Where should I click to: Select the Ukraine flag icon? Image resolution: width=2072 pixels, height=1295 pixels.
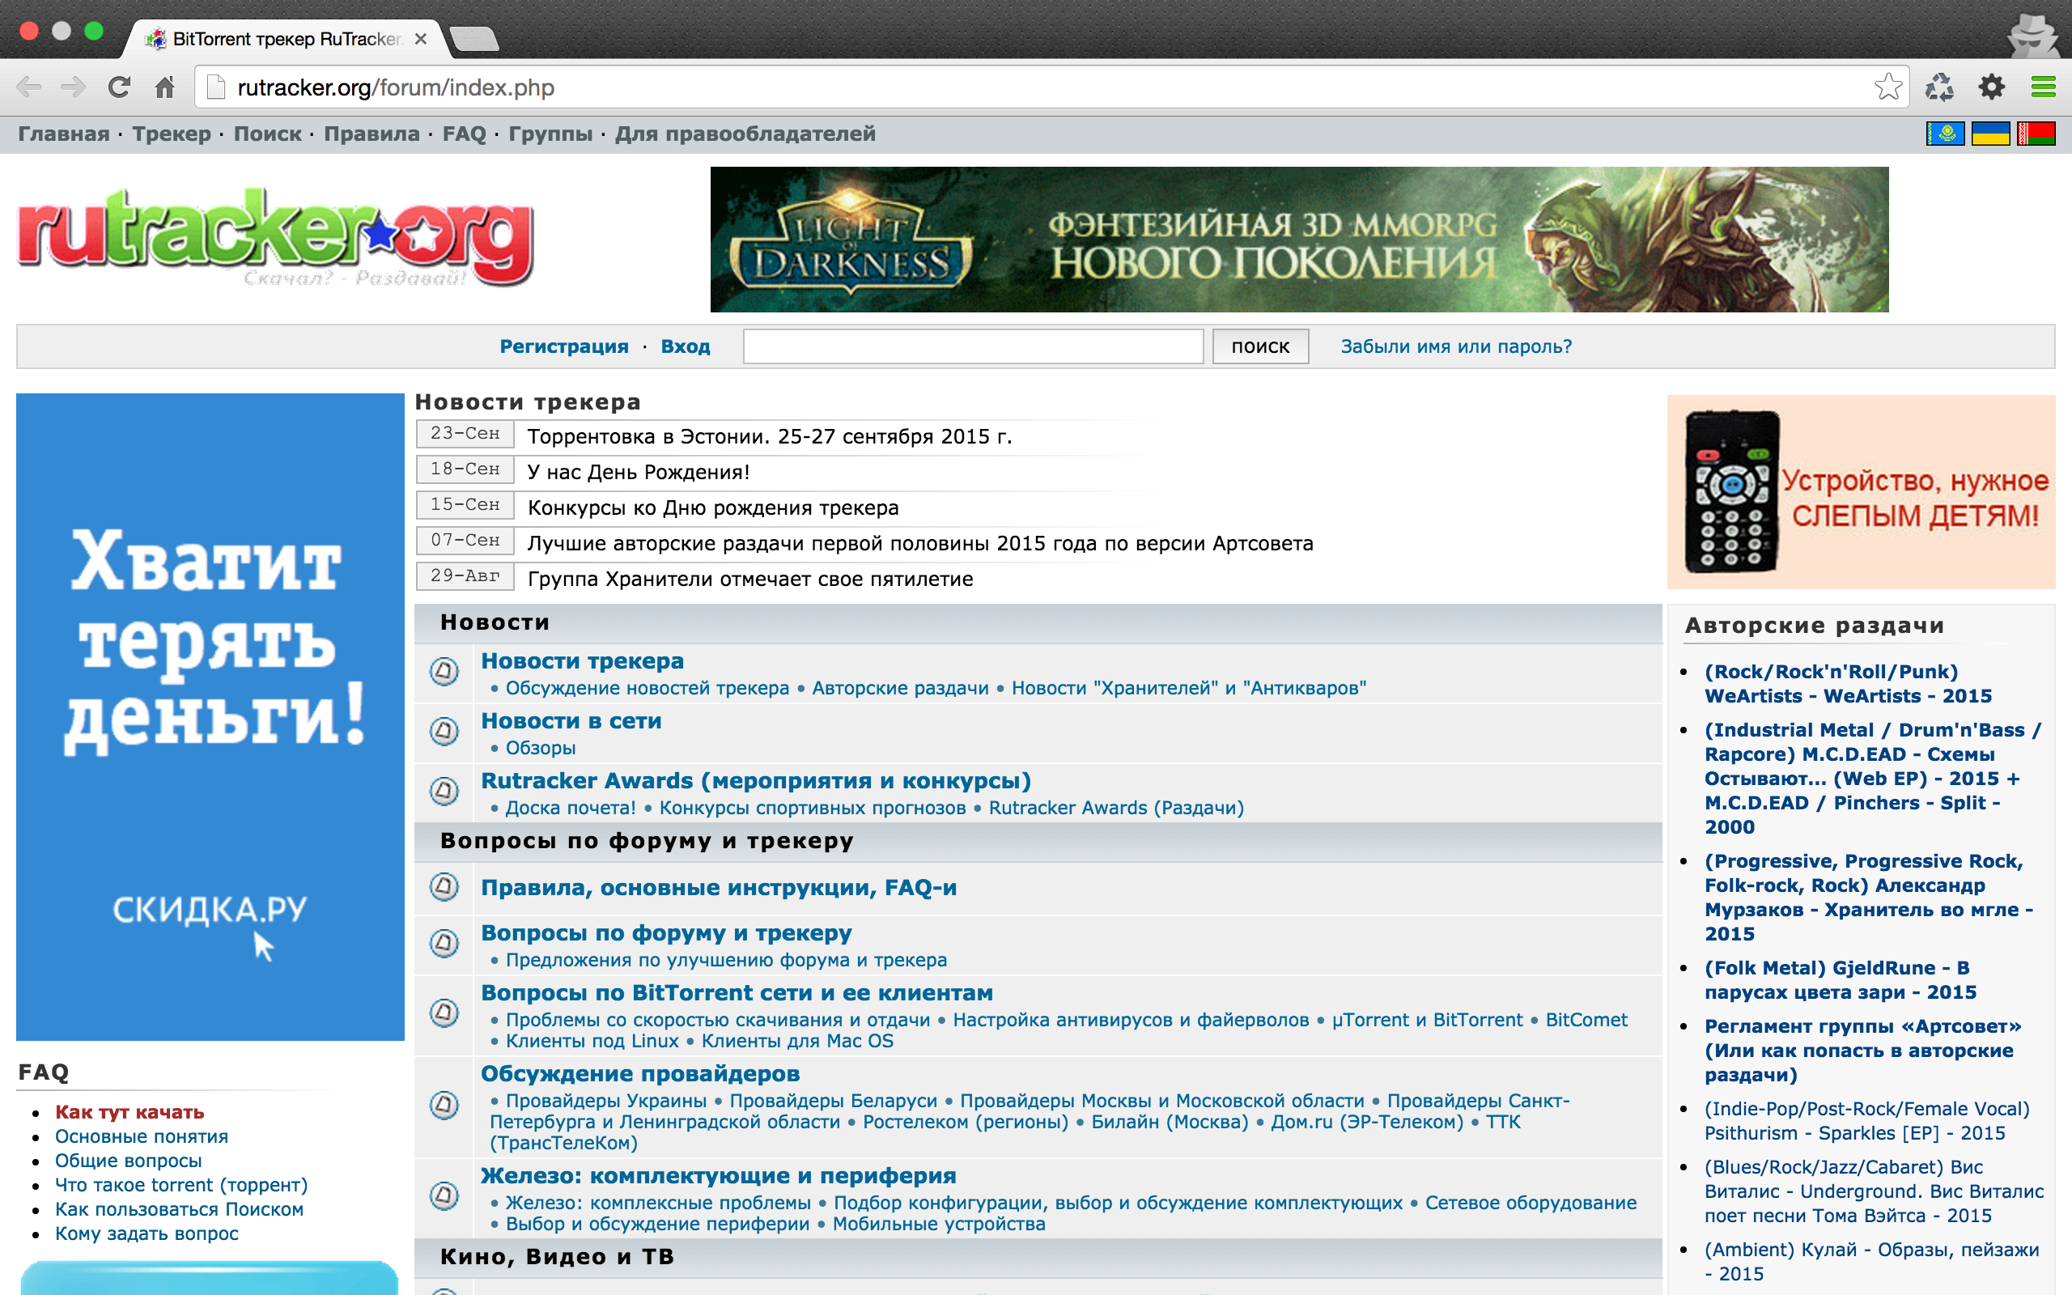1991,134
